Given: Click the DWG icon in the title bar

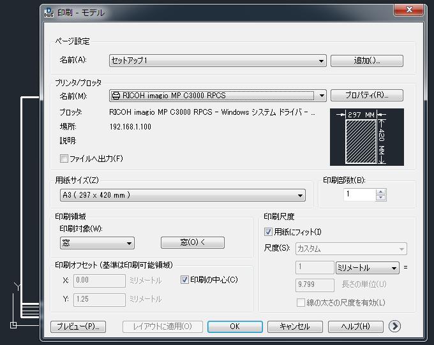Looking at the screenshot, I should point(49,12).
